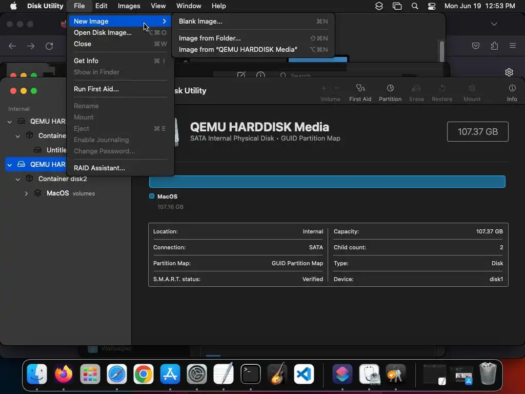
Task: Select the Untitled volume in sidebar
Action: [56, 150]
